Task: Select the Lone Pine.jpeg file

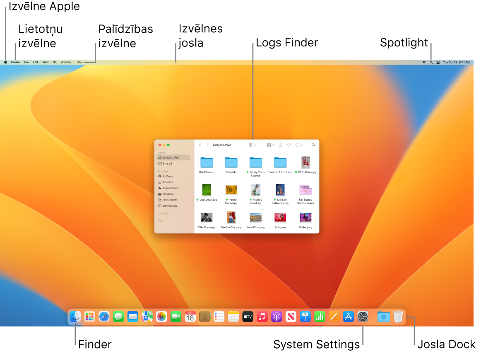Action: tap(255, 218)
